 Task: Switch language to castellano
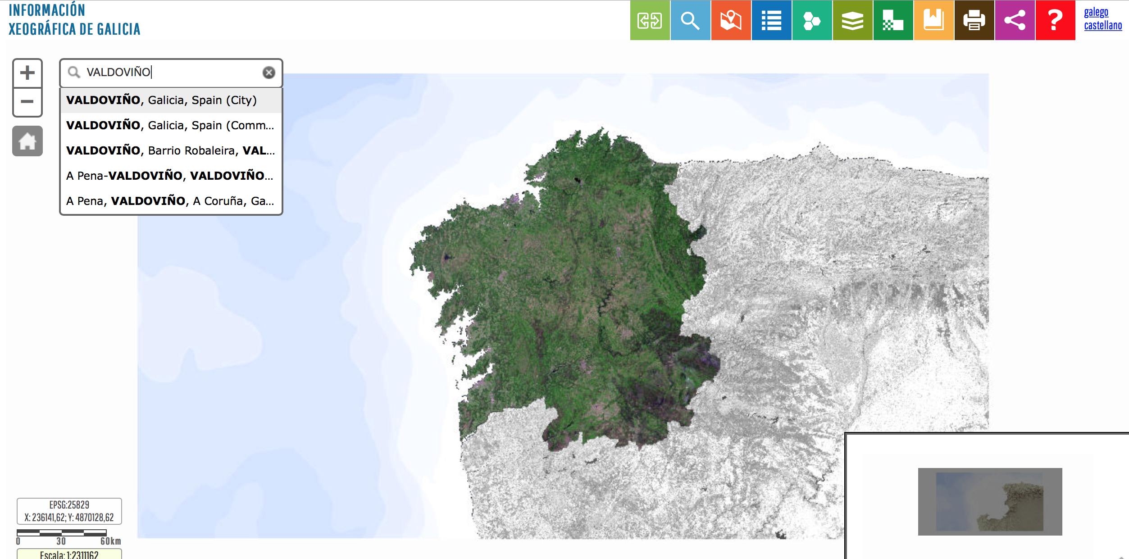coord(1102,26)
